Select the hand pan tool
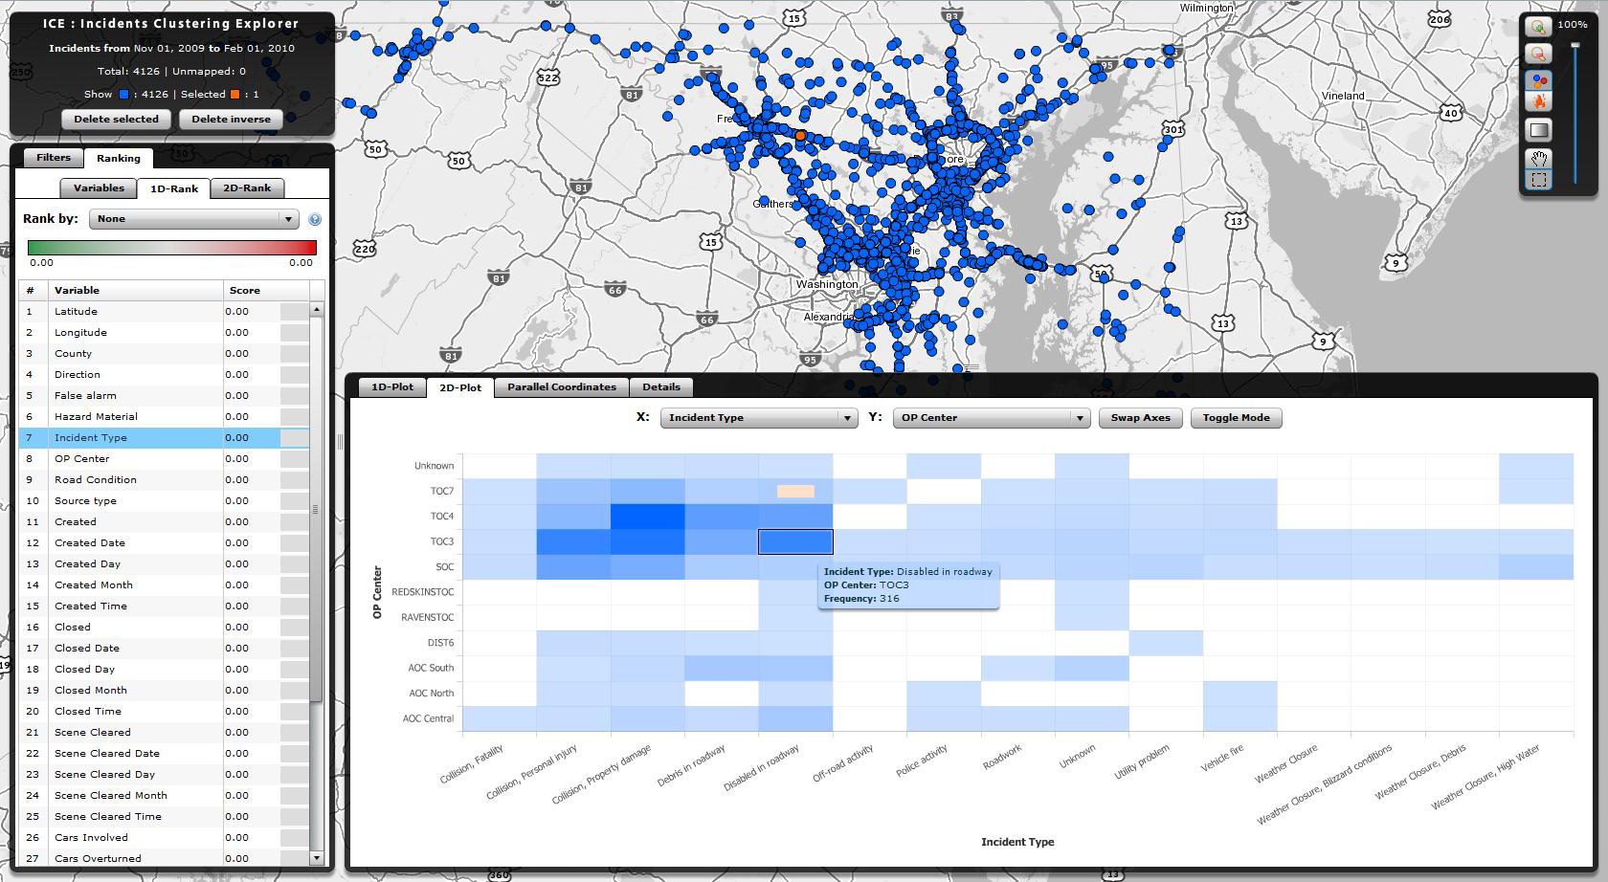Image resolution: width=1608 pixels, height=882 pixels. (x=1538, y=159)
